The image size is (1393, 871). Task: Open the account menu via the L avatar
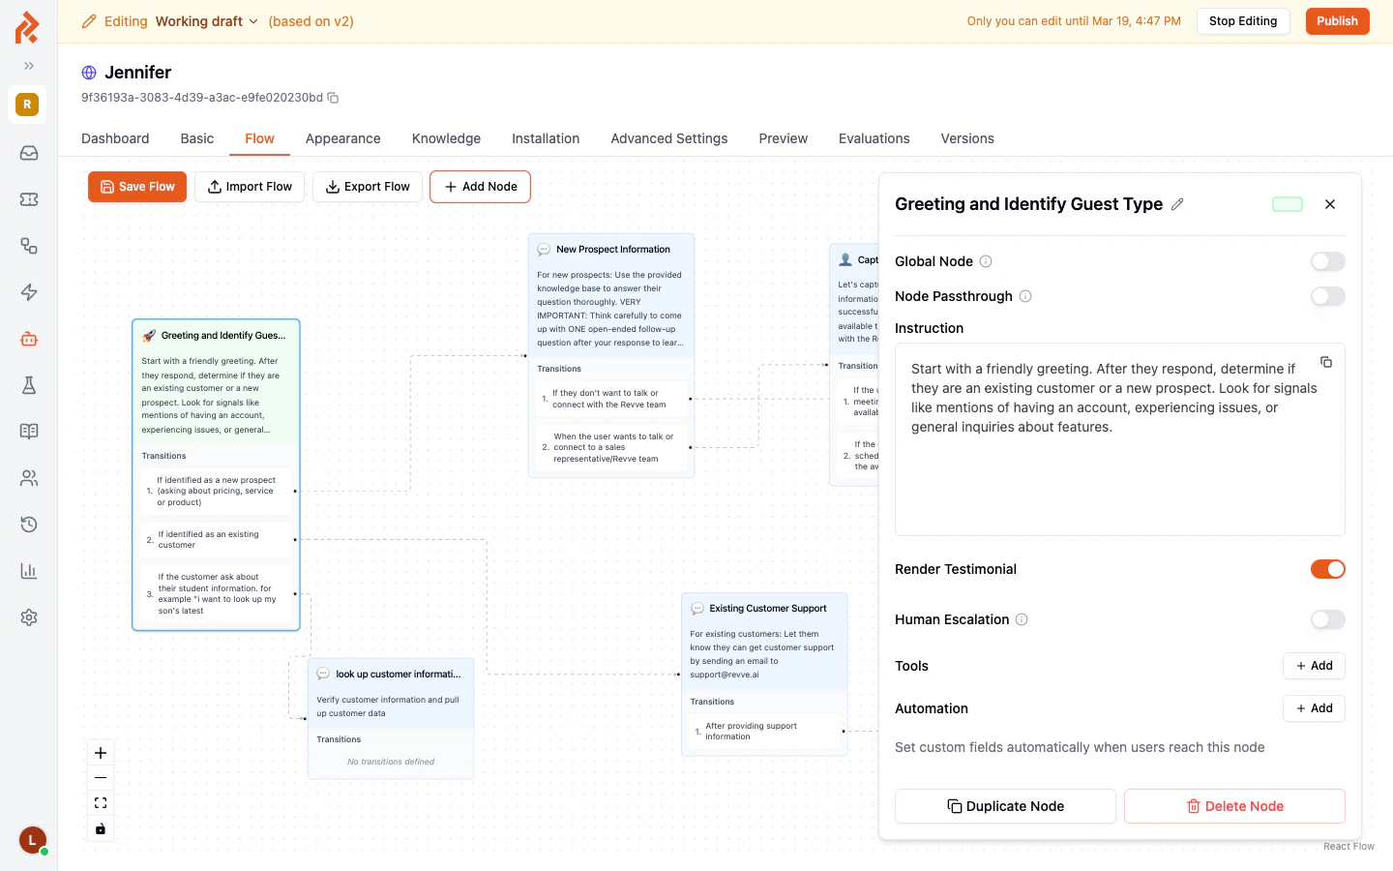pyautogui.click(x=31, y=840)
